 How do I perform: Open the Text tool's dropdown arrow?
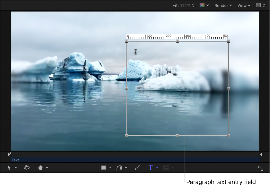[x=157, y=168]
